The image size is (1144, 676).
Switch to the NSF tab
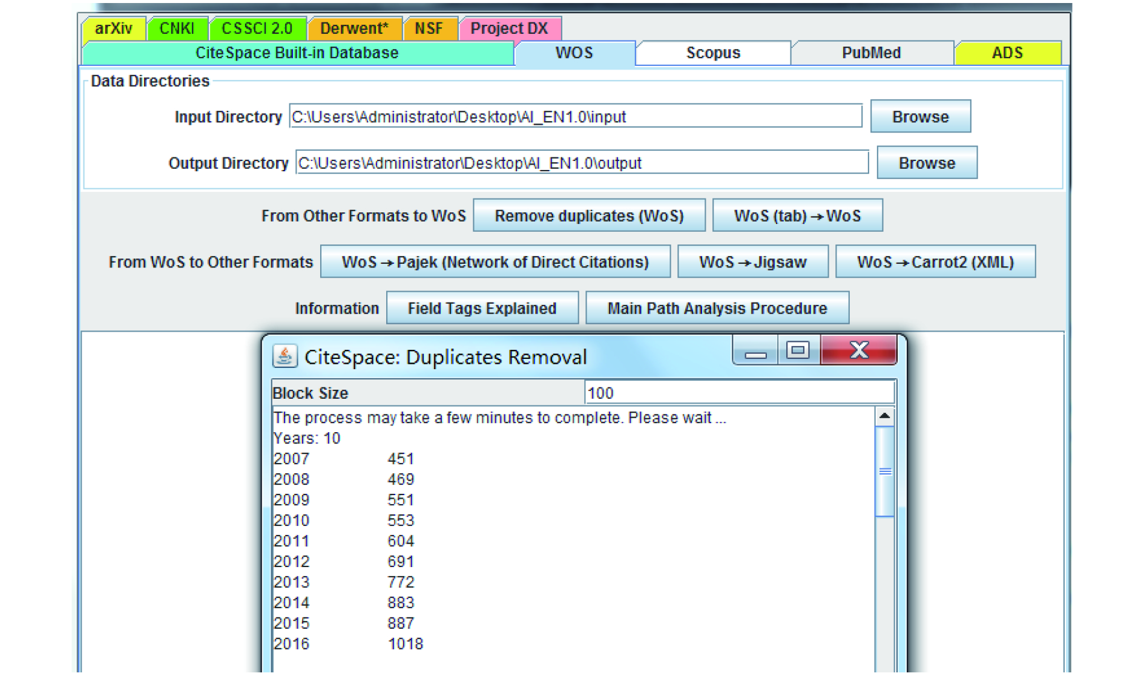click(x=429, y=28)
